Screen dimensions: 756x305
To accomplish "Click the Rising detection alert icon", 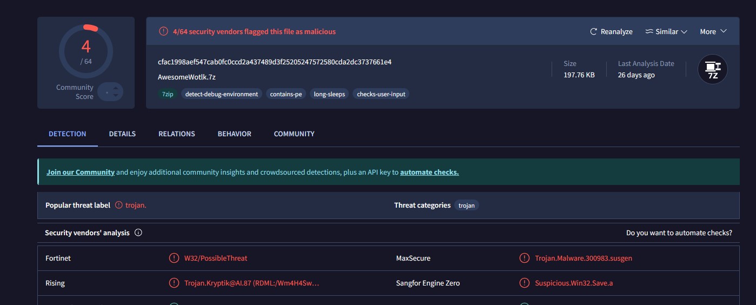I will [174, 283].
